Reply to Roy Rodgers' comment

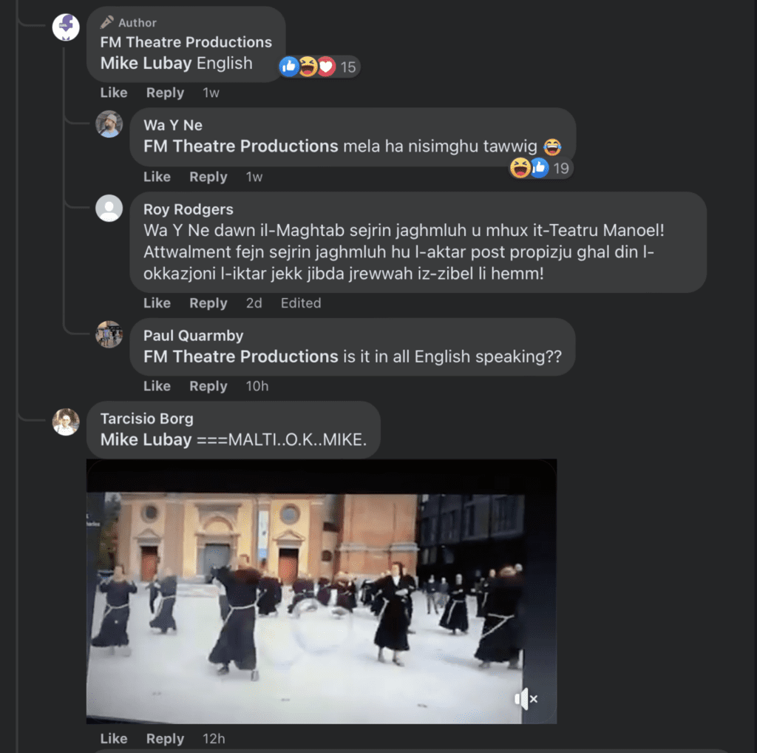(208, 303)
